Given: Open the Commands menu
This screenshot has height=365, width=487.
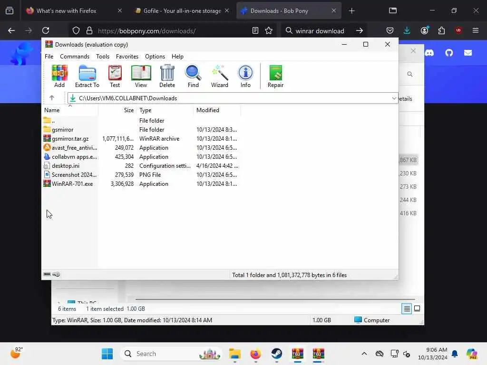Looking at the screenshot, I should tap(75, 57).
